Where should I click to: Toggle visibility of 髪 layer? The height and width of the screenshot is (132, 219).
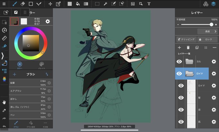pos(181,98)
